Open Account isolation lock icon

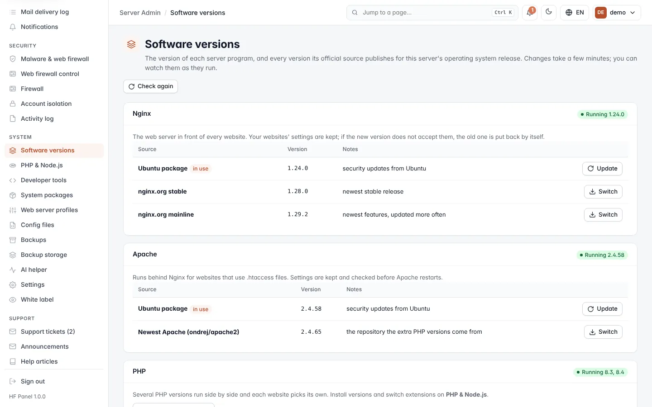(x=13, y=104)
